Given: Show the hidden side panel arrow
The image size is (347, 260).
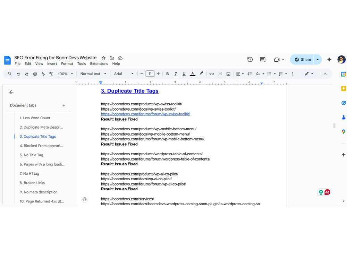Looking at the screenshot, I should 343,201.
